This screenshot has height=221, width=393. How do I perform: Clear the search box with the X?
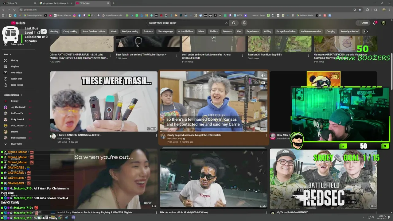226,23
